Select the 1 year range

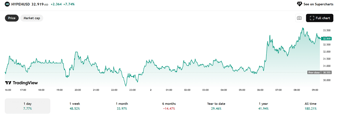click(x=263, y=106)
